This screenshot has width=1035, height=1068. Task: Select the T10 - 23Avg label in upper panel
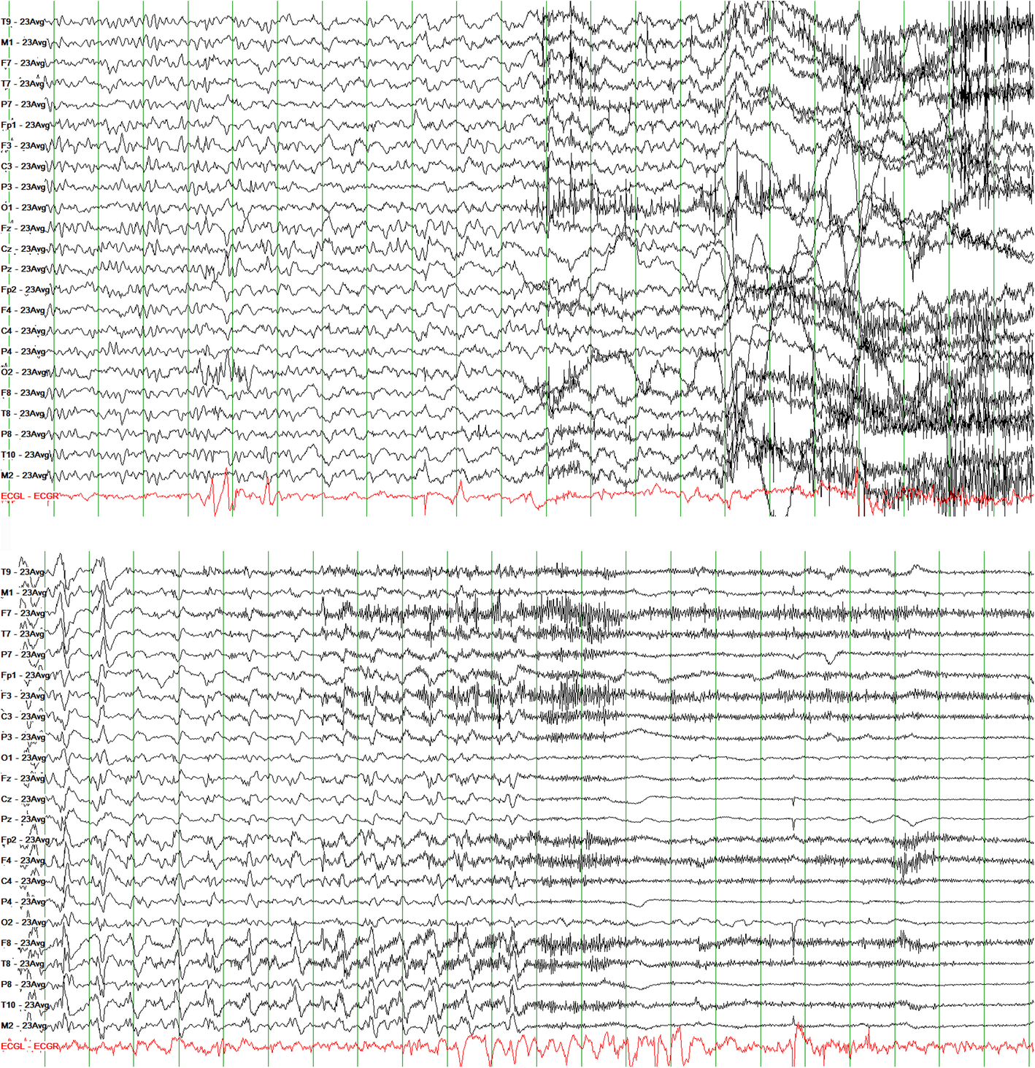point(26,455)
